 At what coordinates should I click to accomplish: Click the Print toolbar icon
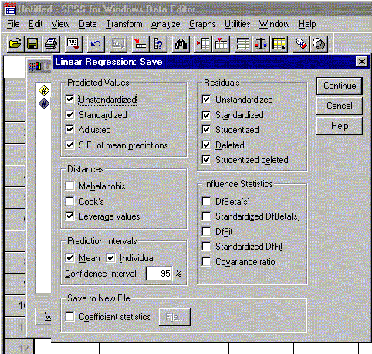[51, 43]
